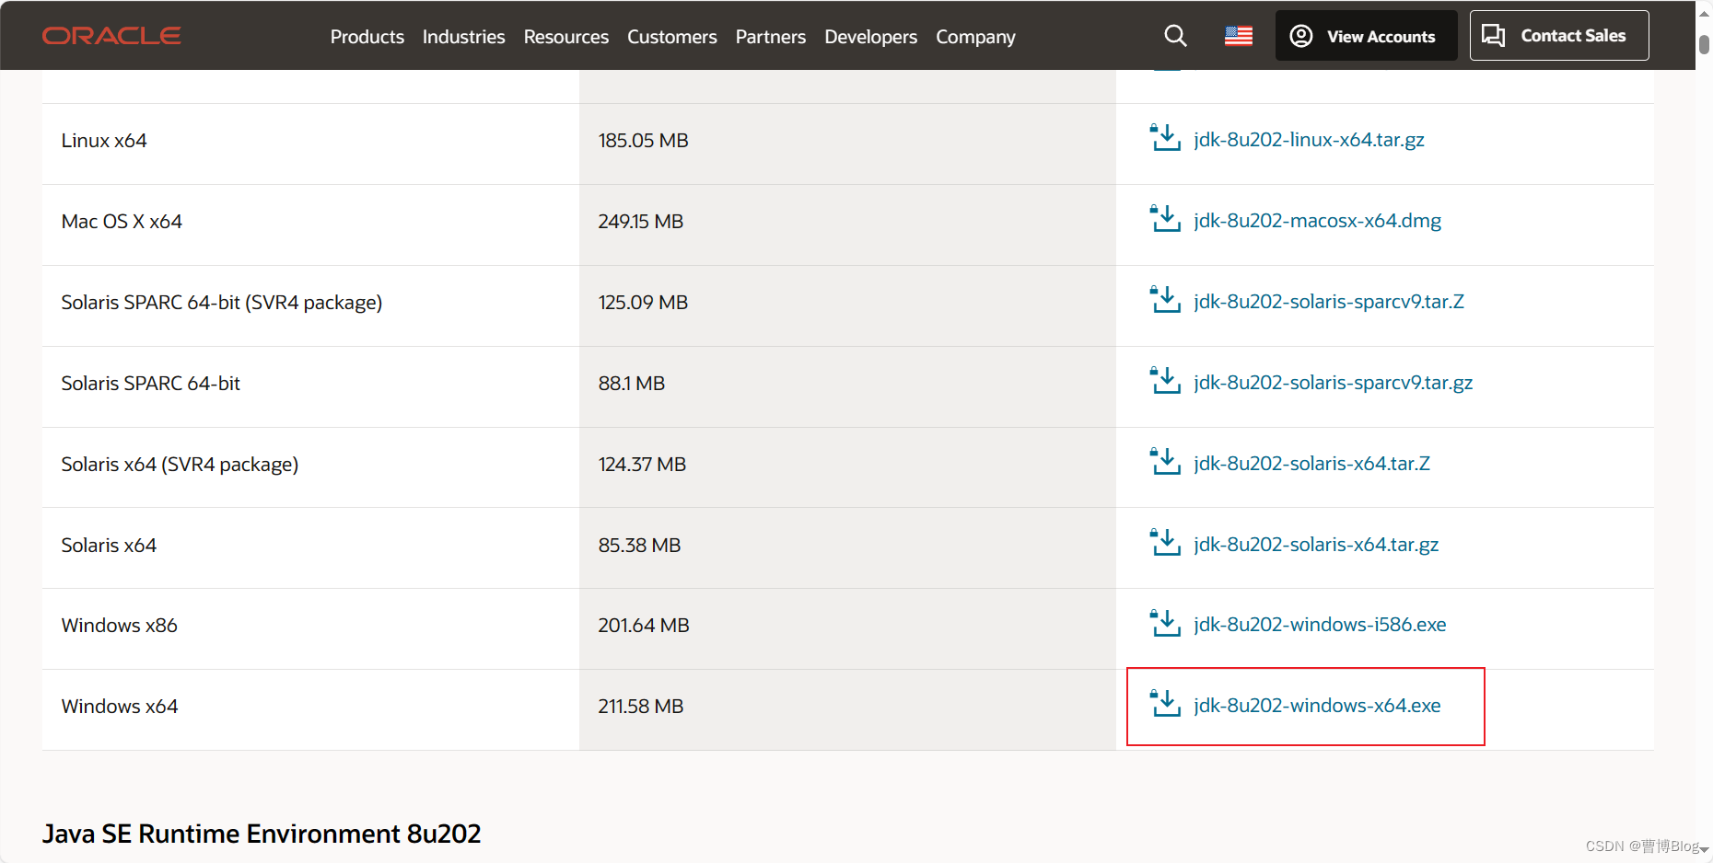Select the Solaris x64 (SVR4 package) label

180,465
